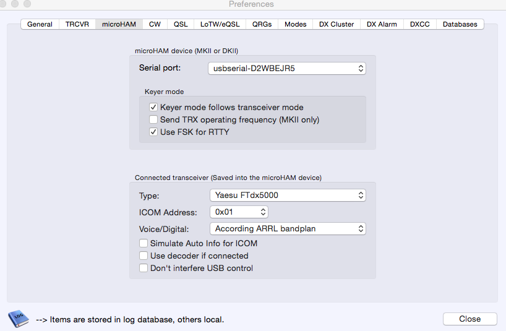Go to the QSL tab
506x331 pixels.
181,24
